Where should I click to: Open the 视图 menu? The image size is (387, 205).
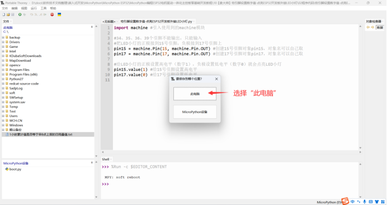click(x=24, y=8)
